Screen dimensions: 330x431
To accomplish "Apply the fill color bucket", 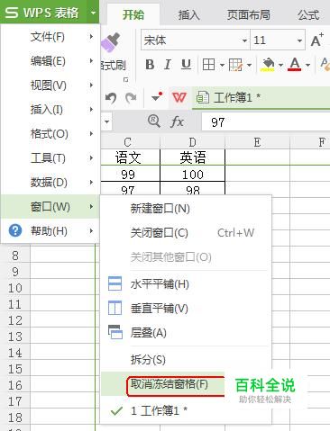I will tap(268, 65).
